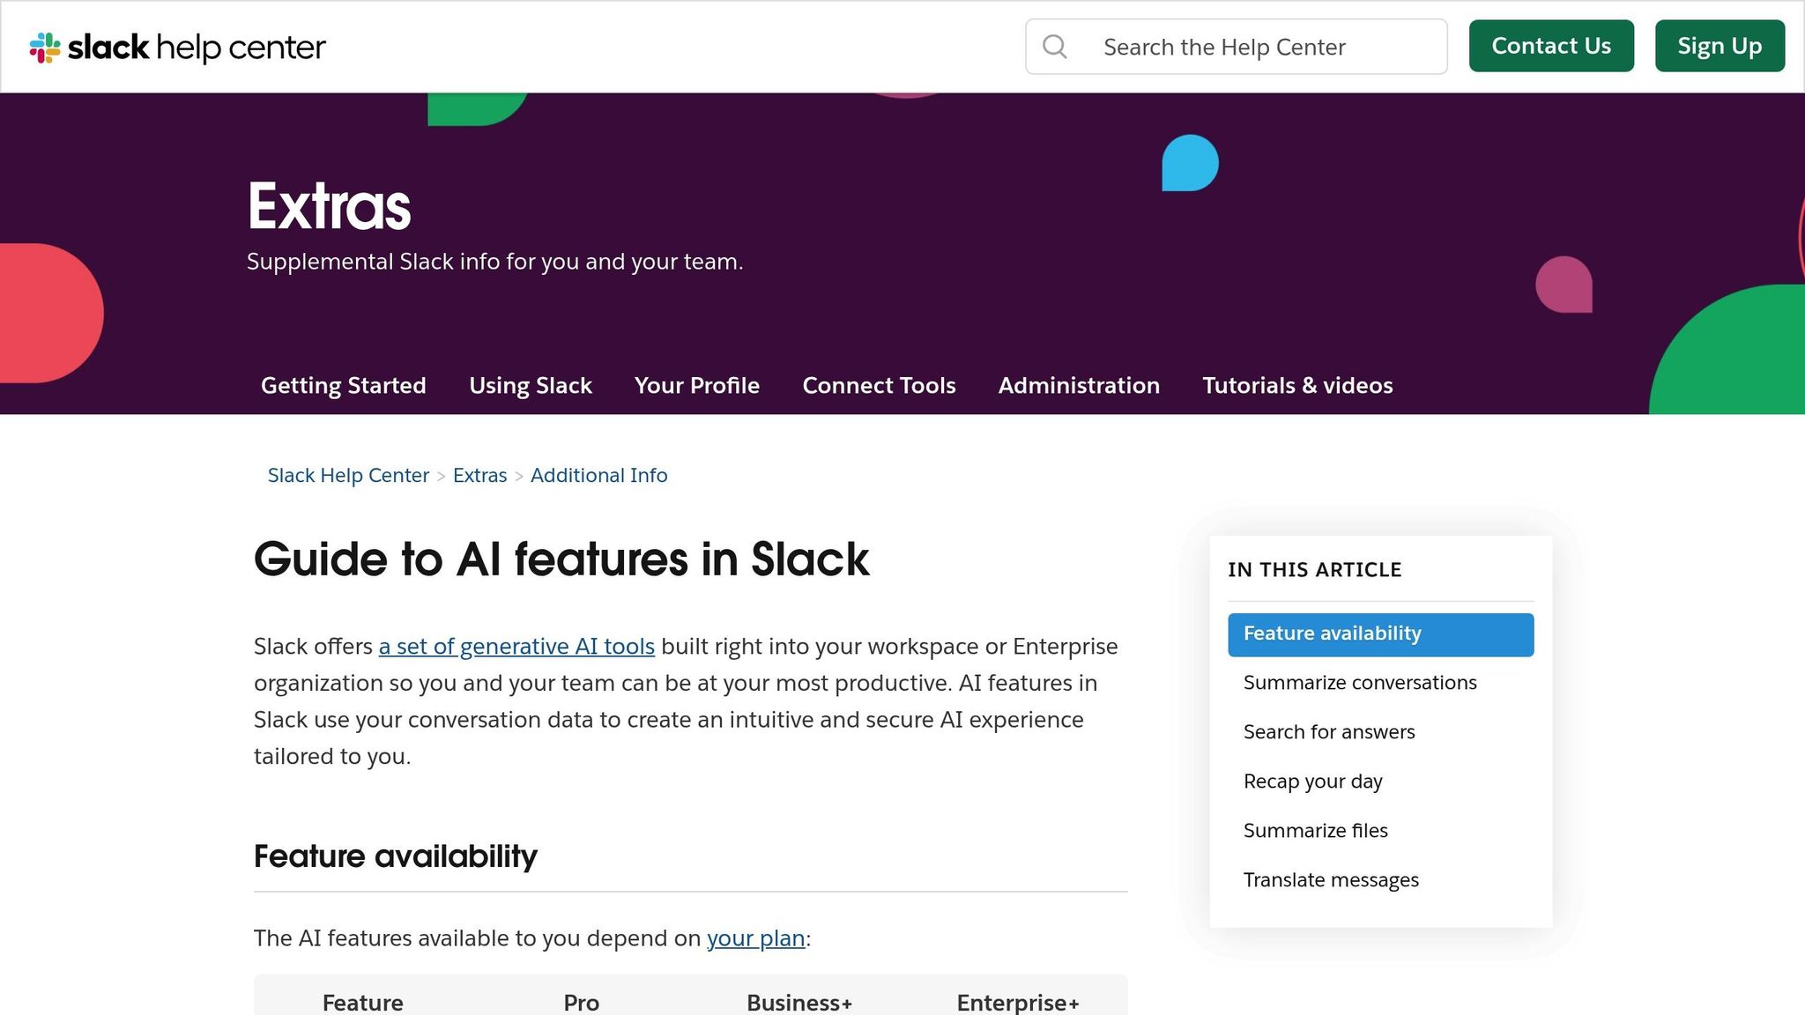
Task: Navigate to Connect Tools
Action: (x=879, y=385)
